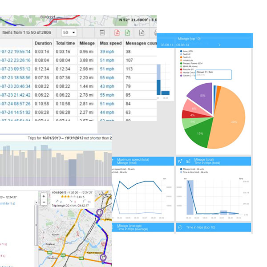This screenshot has width=267, height=267.
Task: Click map marker 16
Action: tap(100, 213)
